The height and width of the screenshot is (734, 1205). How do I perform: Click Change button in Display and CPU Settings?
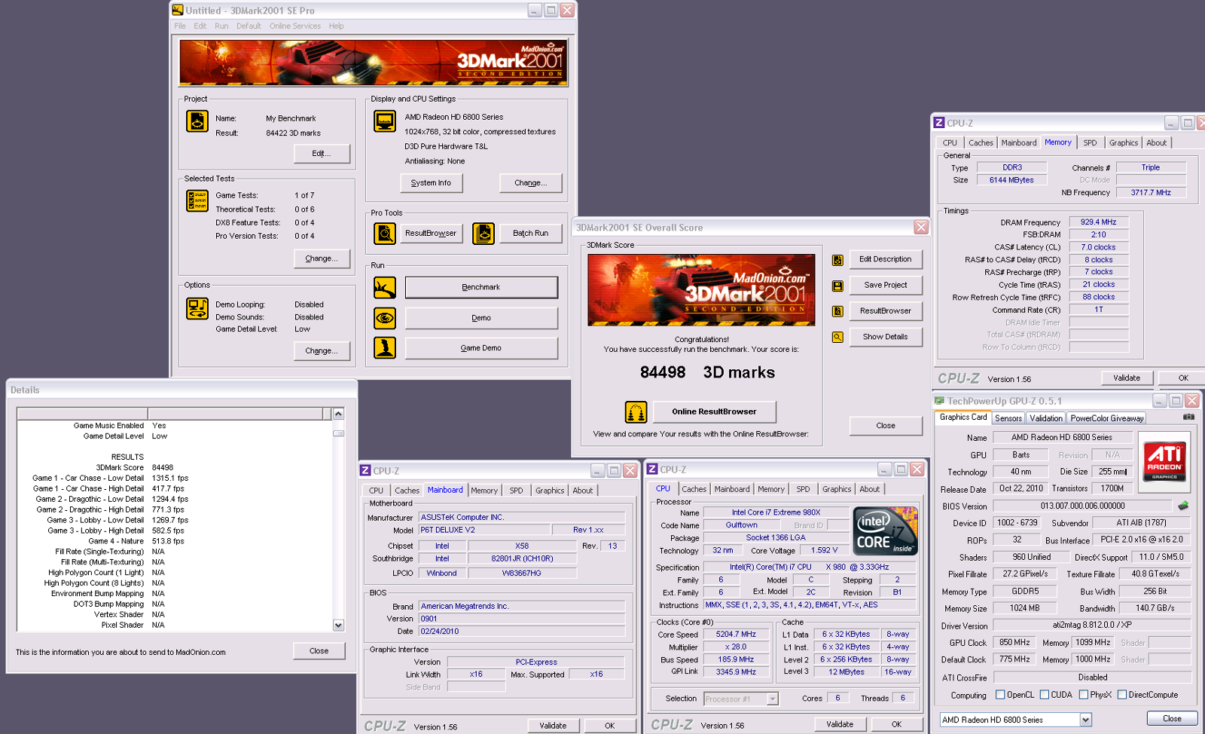pyautogui.click(x=530, y=183)
